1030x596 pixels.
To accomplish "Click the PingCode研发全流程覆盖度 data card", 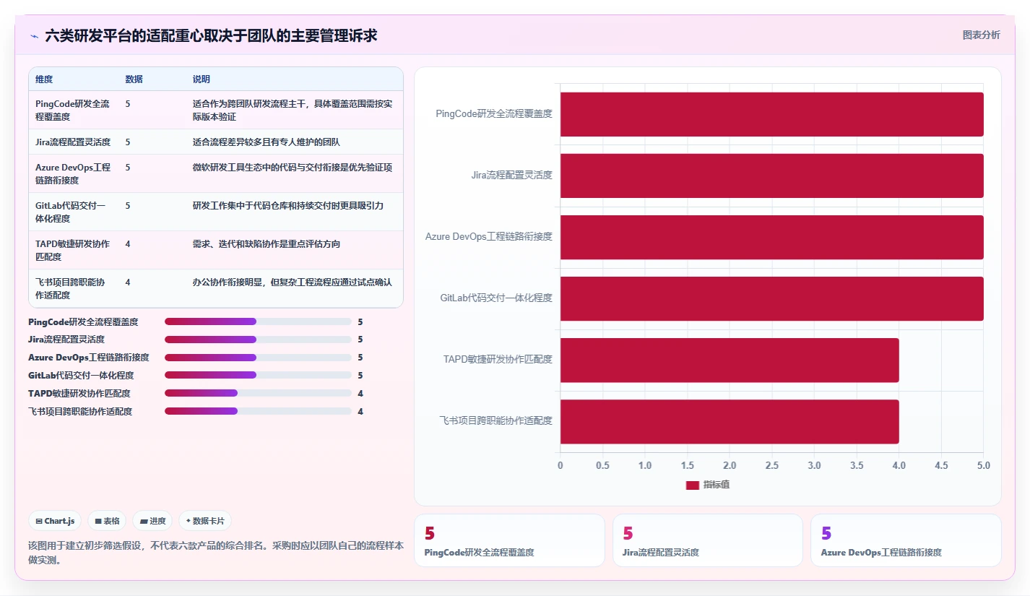I will (x=509, y=540).
